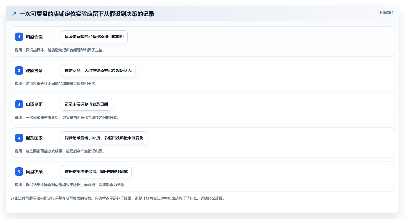Select step number badge 4
Screen dimensions: 405x219
click(x=19, y=138)
